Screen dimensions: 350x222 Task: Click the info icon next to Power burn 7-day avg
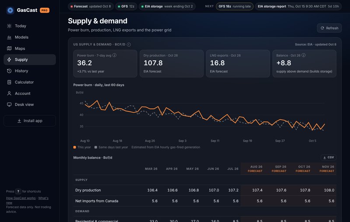114,55
